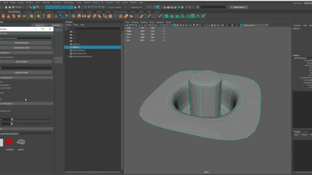
Task: Open the Deform menu
Action: pos(96,2)
